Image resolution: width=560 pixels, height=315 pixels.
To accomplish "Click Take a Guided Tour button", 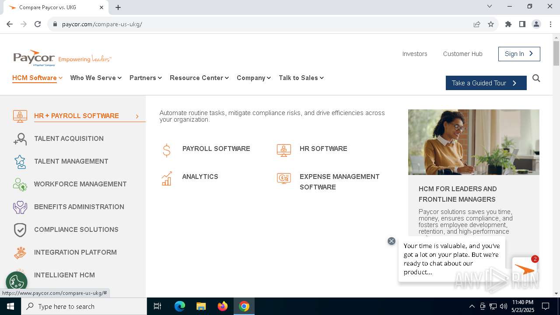I will (x=486, y=83).
